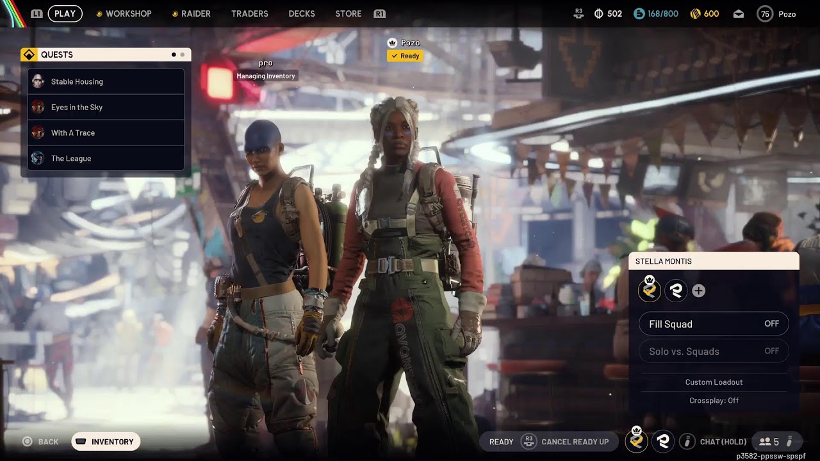Open the Store tab
Image resolution: width=820 pixels, height=461 pixels.
coord(348,13)
